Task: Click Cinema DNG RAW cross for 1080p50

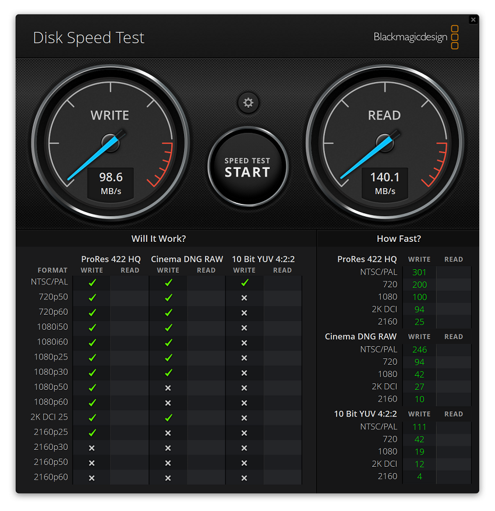Action: coord(168,388)
